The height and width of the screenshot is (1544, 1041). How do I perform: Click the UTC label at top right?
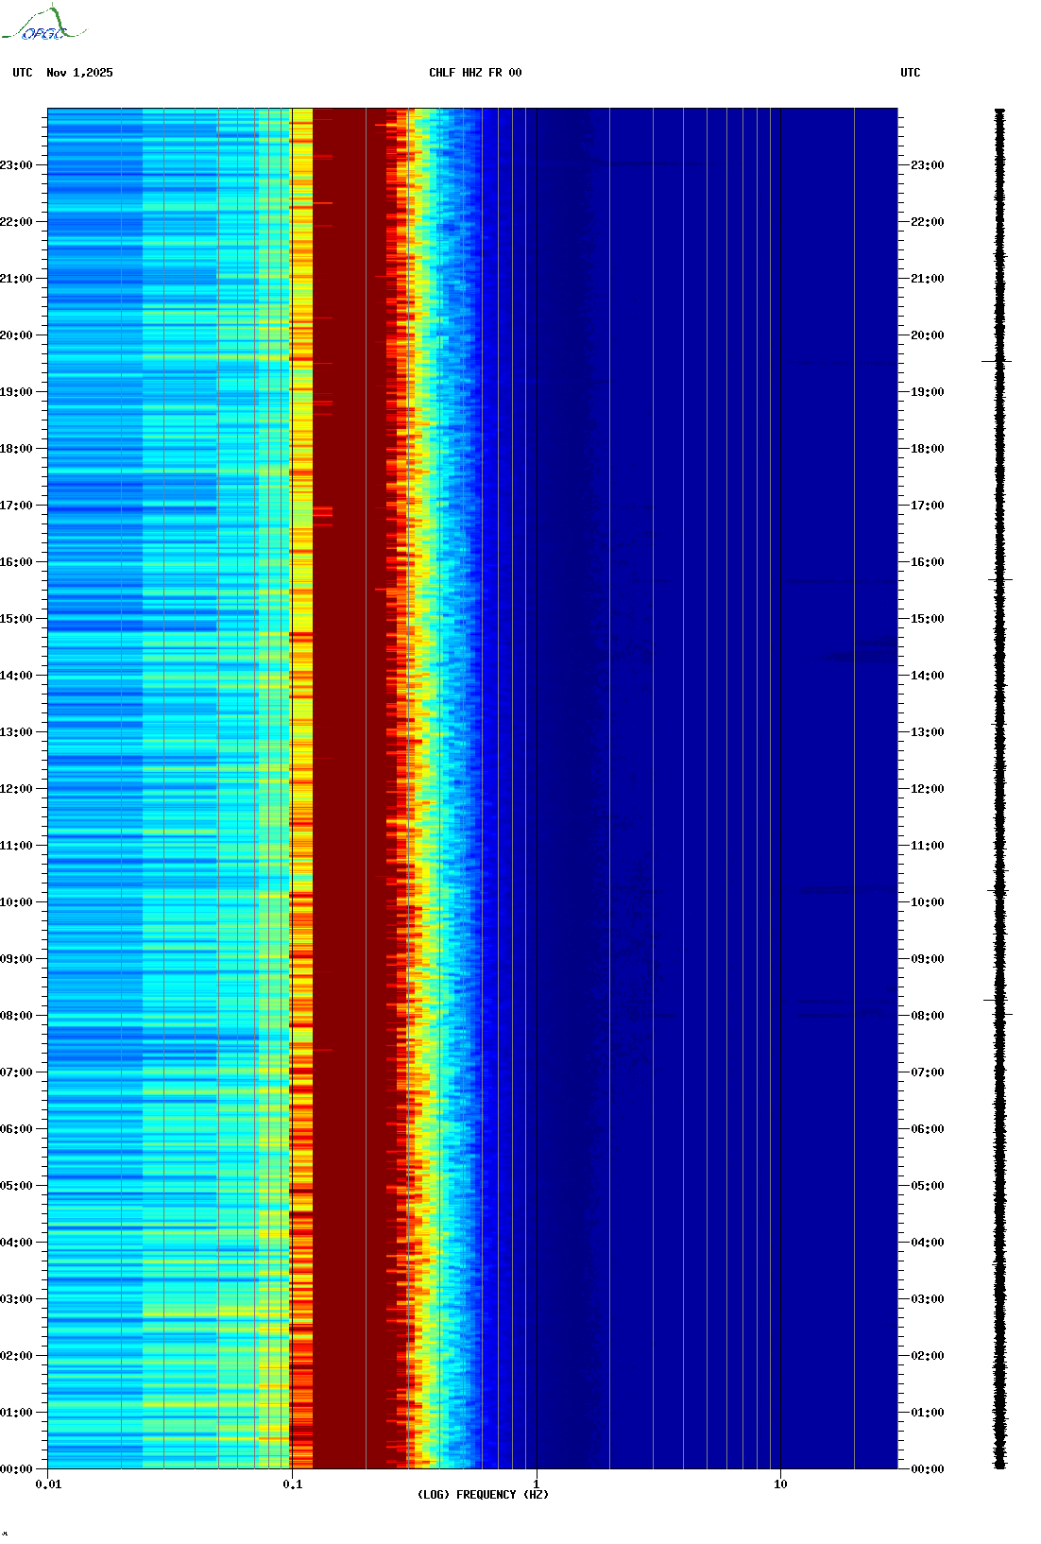point(910,73)
